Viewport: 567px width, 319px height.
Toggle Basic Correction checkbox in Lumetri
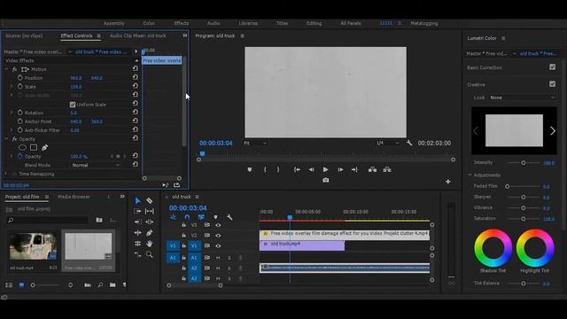click(x=552, y=67)
